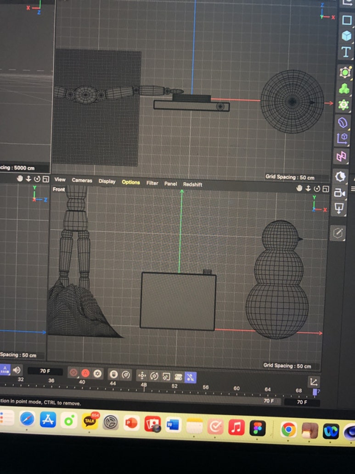Open the Display menu

107,181
